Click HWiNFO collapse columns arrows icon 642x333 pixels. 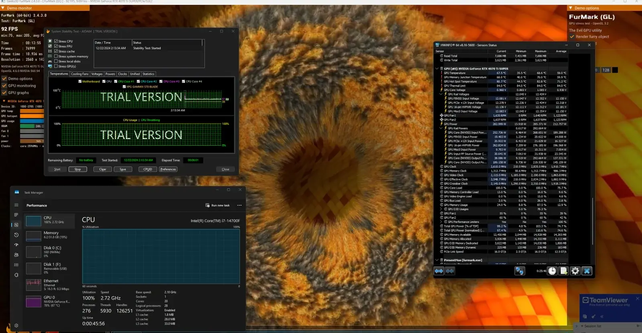point(450,271)
